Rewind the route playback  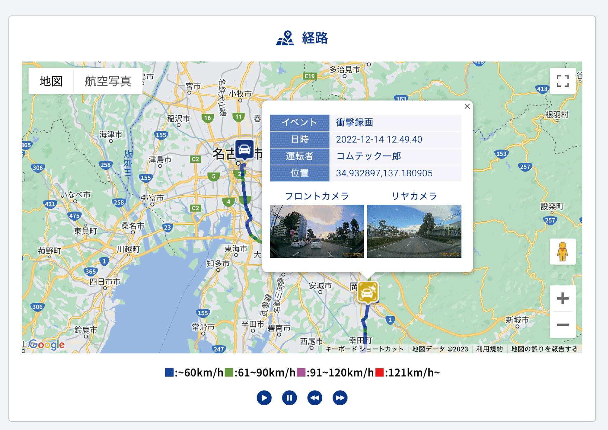[315, 398]
